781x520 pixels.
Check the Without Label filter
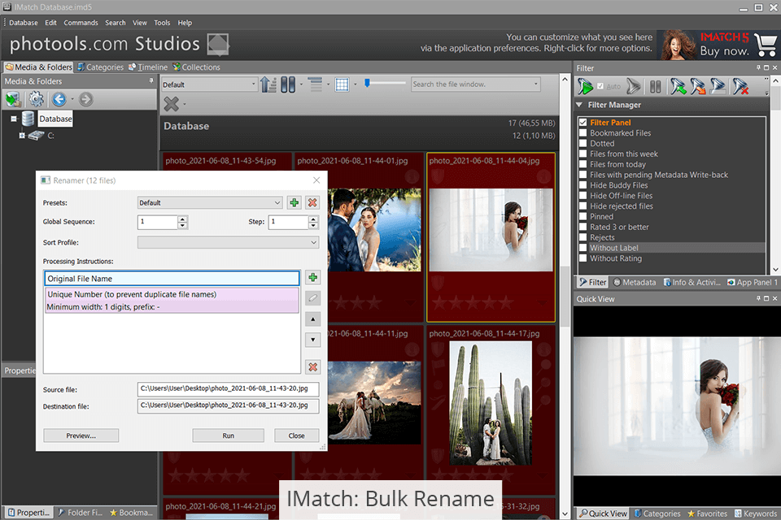[x=582, y=248]
